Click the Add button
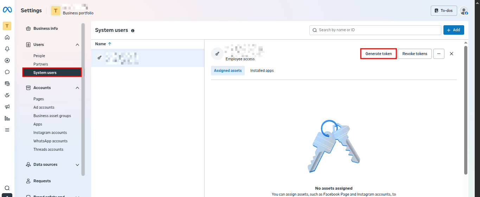480x197 pixels. [x=453, y=30]
